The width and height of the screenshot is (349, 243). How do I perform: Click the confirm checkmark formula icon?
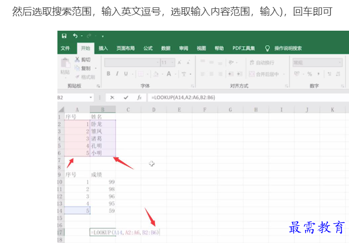(x=126, y=97)
